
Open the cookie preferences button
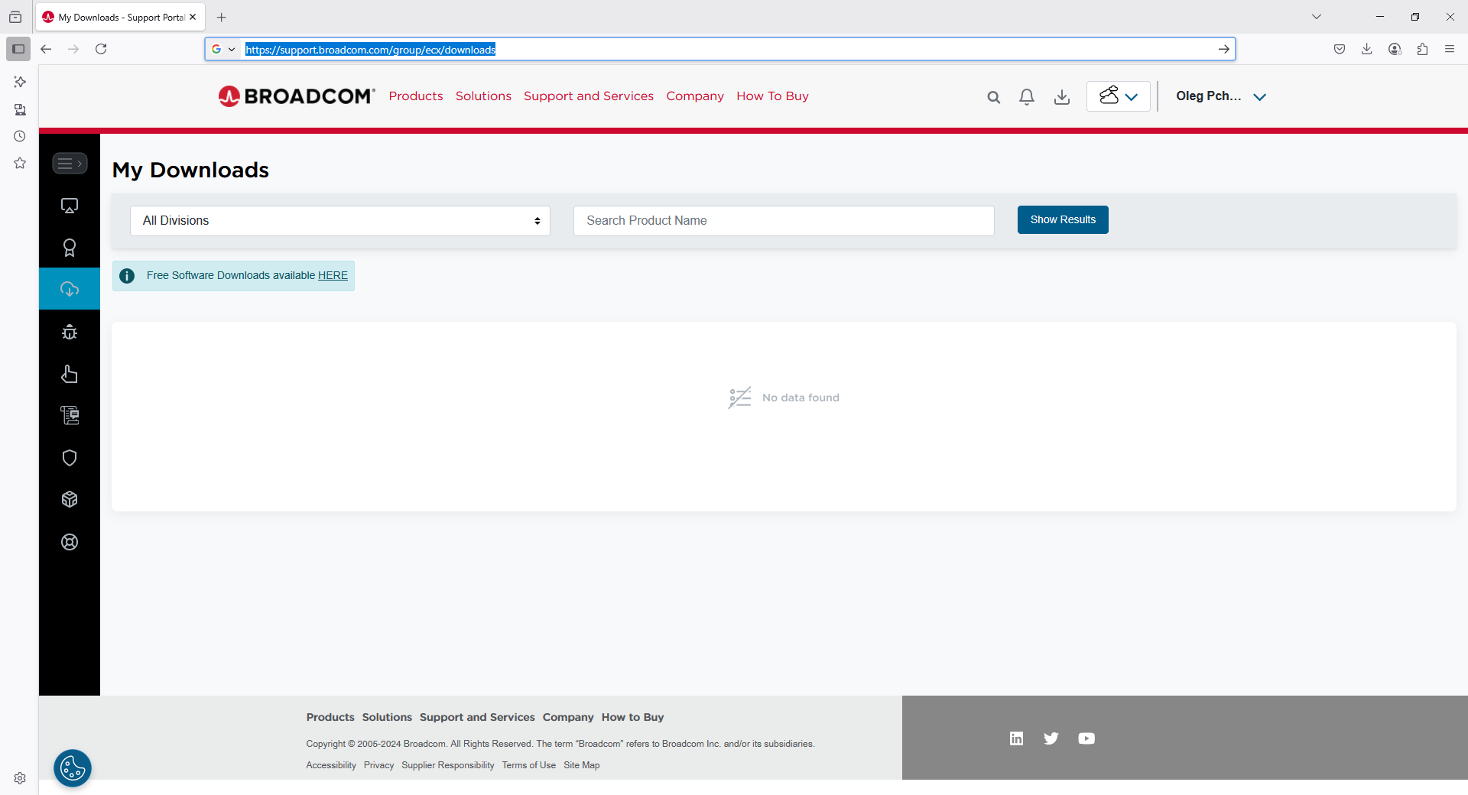[73, 768]
